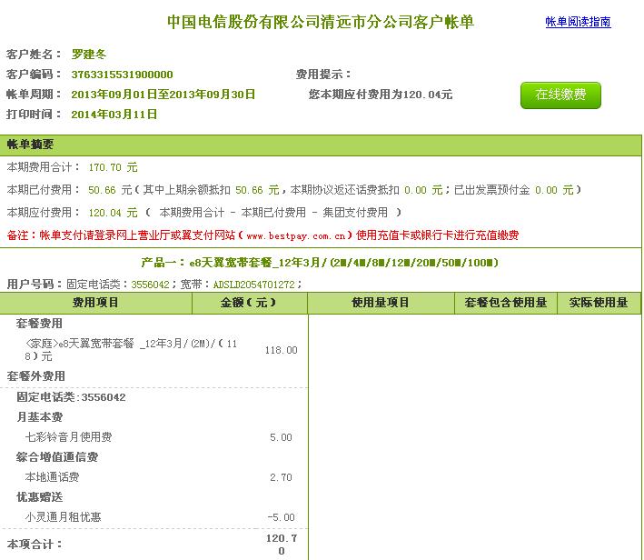Click the 套餐费用 category row

click(39, 324)
